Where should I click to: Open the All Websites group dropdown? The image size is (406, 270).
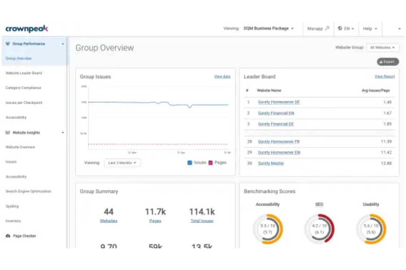pos(382,47)
